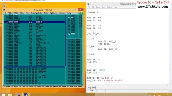
Task: Open File menu in flat assembler
Action: click(89, 7)
